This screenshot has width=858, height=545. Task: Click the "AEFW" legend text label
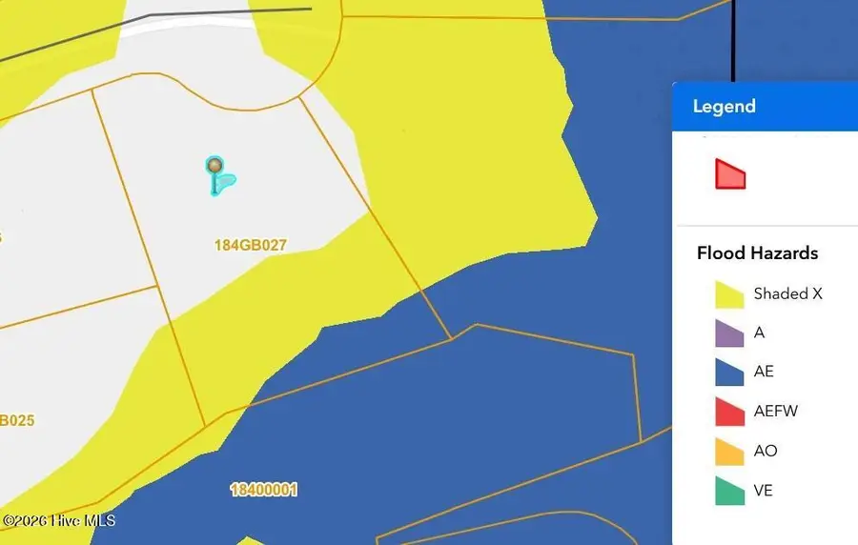click(x=775, y=412)
